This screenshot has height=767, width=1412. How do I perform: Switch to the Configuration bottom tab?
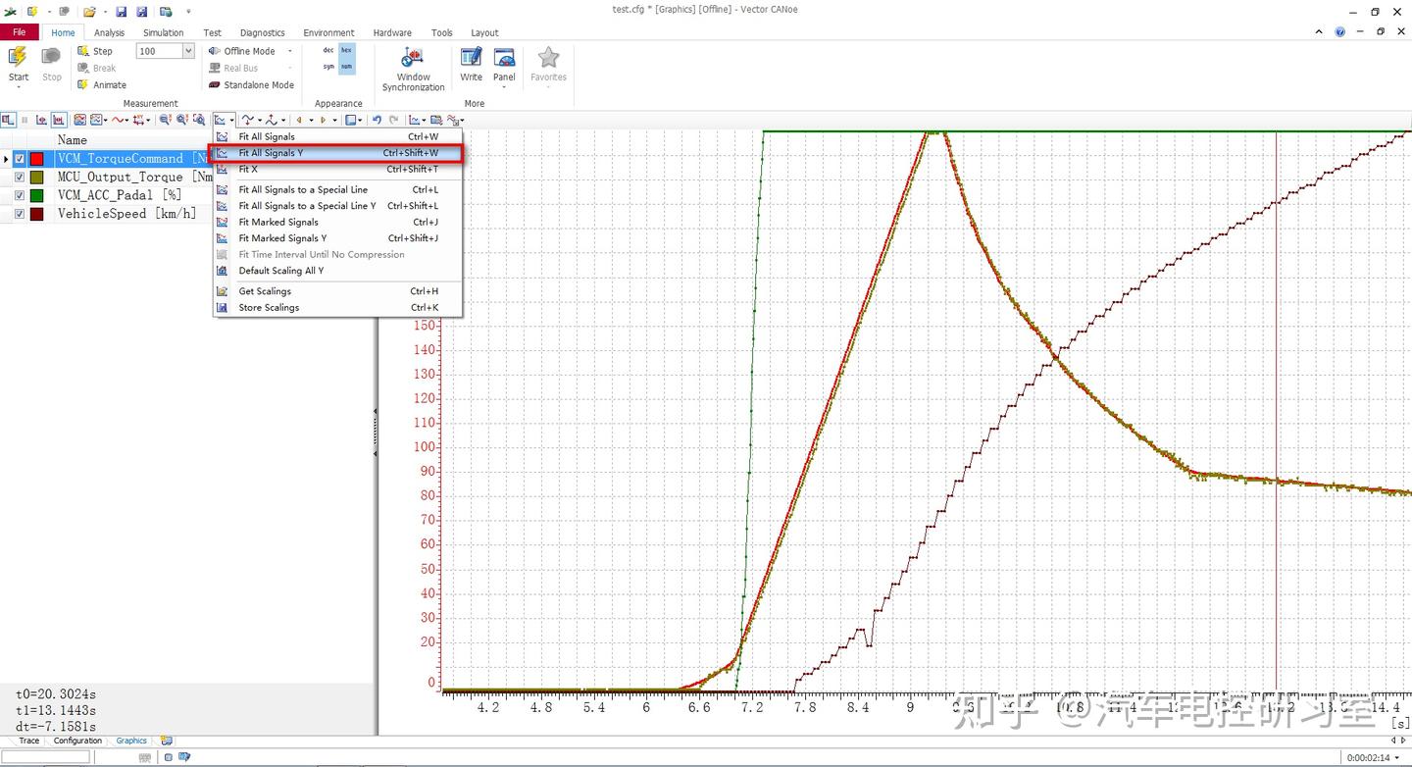coord(77,741)
